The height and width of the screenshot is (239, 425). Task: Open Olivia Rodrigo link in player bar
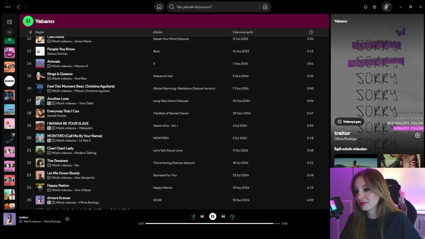pyautogui.click(x=52, y=221)
